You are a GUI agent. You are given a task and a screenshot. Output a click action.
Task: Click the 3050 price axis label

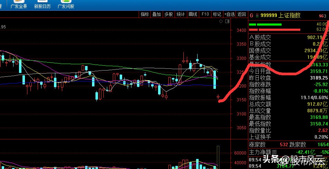pos(241,128)
